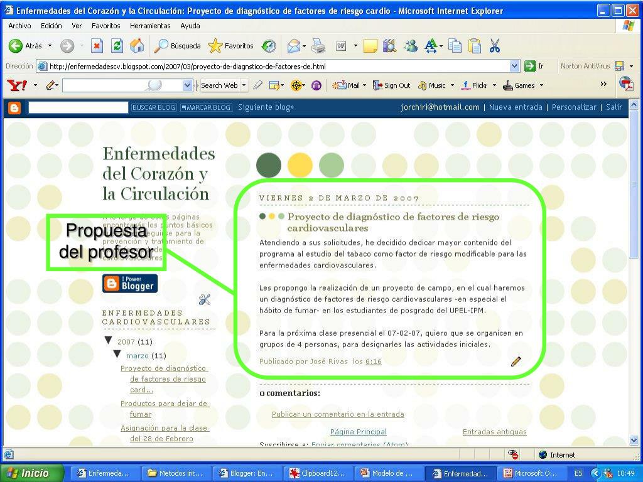Open the Research books icon
The image size is (643, 482).
(x=389, y=46)
